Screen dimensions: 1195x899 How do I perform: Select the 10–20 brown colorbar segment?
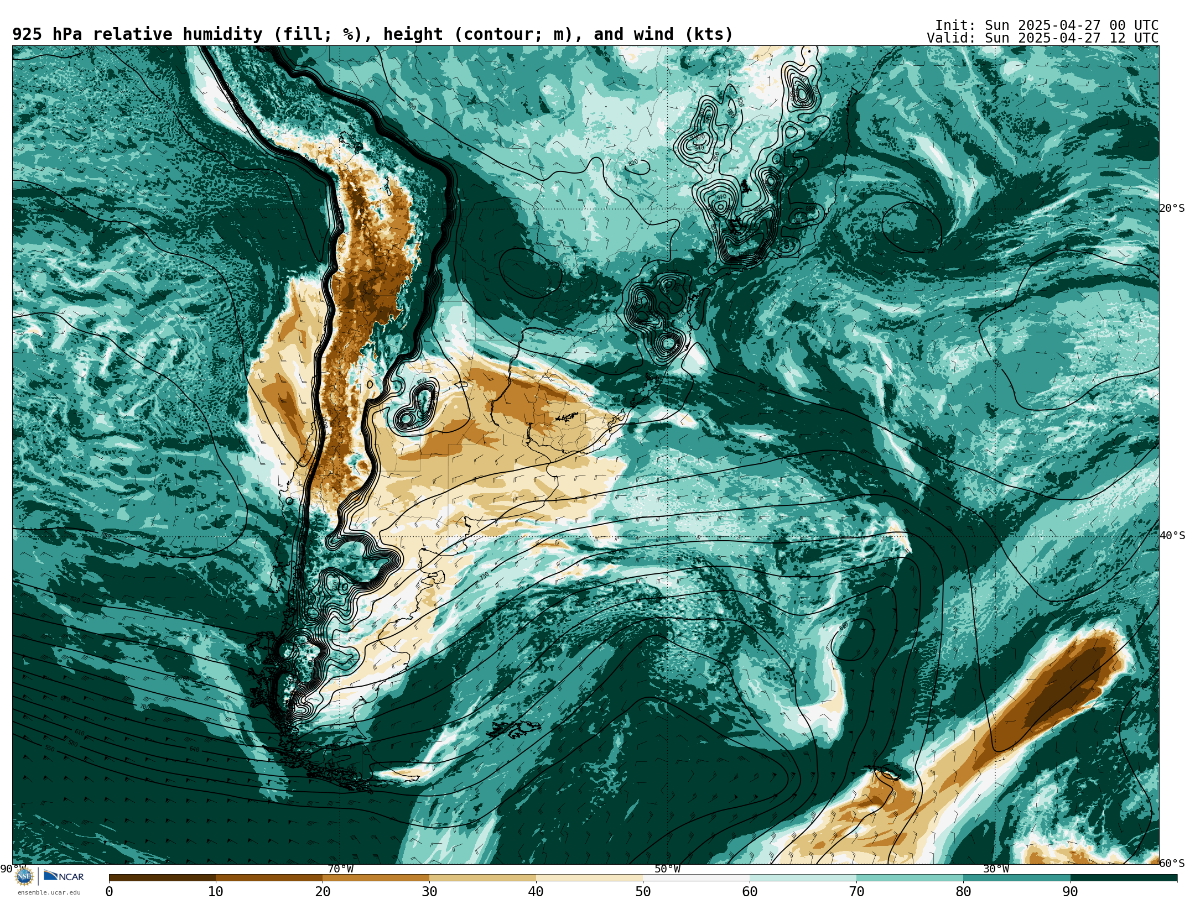coord(269,877)
